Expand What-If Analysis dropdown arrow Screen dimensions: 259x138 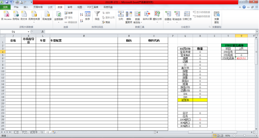tap(157, 22)
